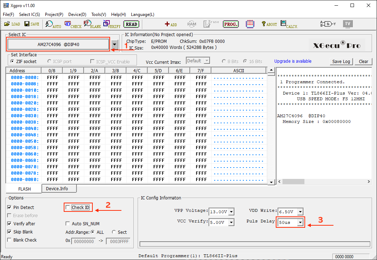Open the CALCU. calculator tool

pos(289,24)
